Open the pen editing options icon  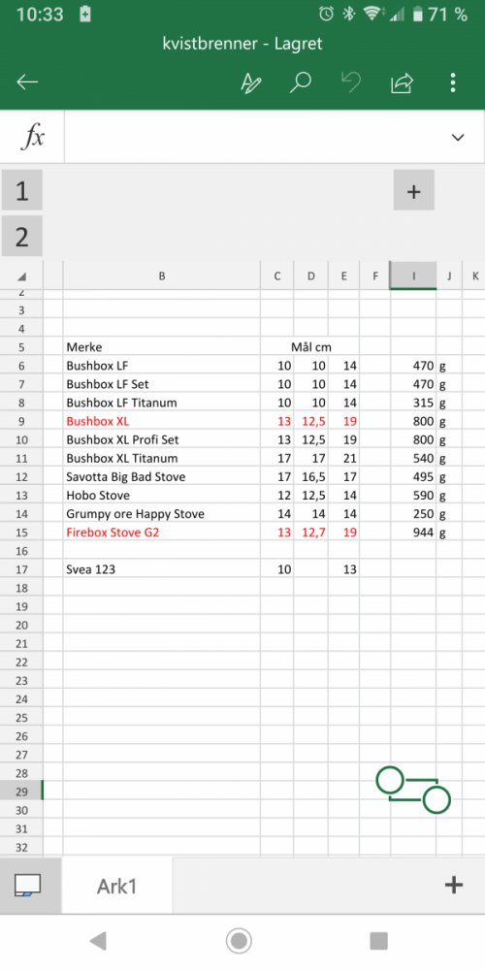click(250, 82)
